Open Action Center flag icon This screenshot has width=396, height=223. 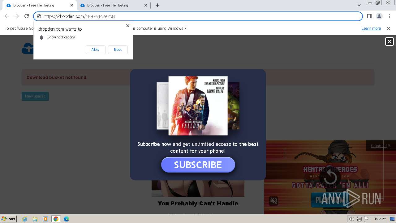pos(367,219)
